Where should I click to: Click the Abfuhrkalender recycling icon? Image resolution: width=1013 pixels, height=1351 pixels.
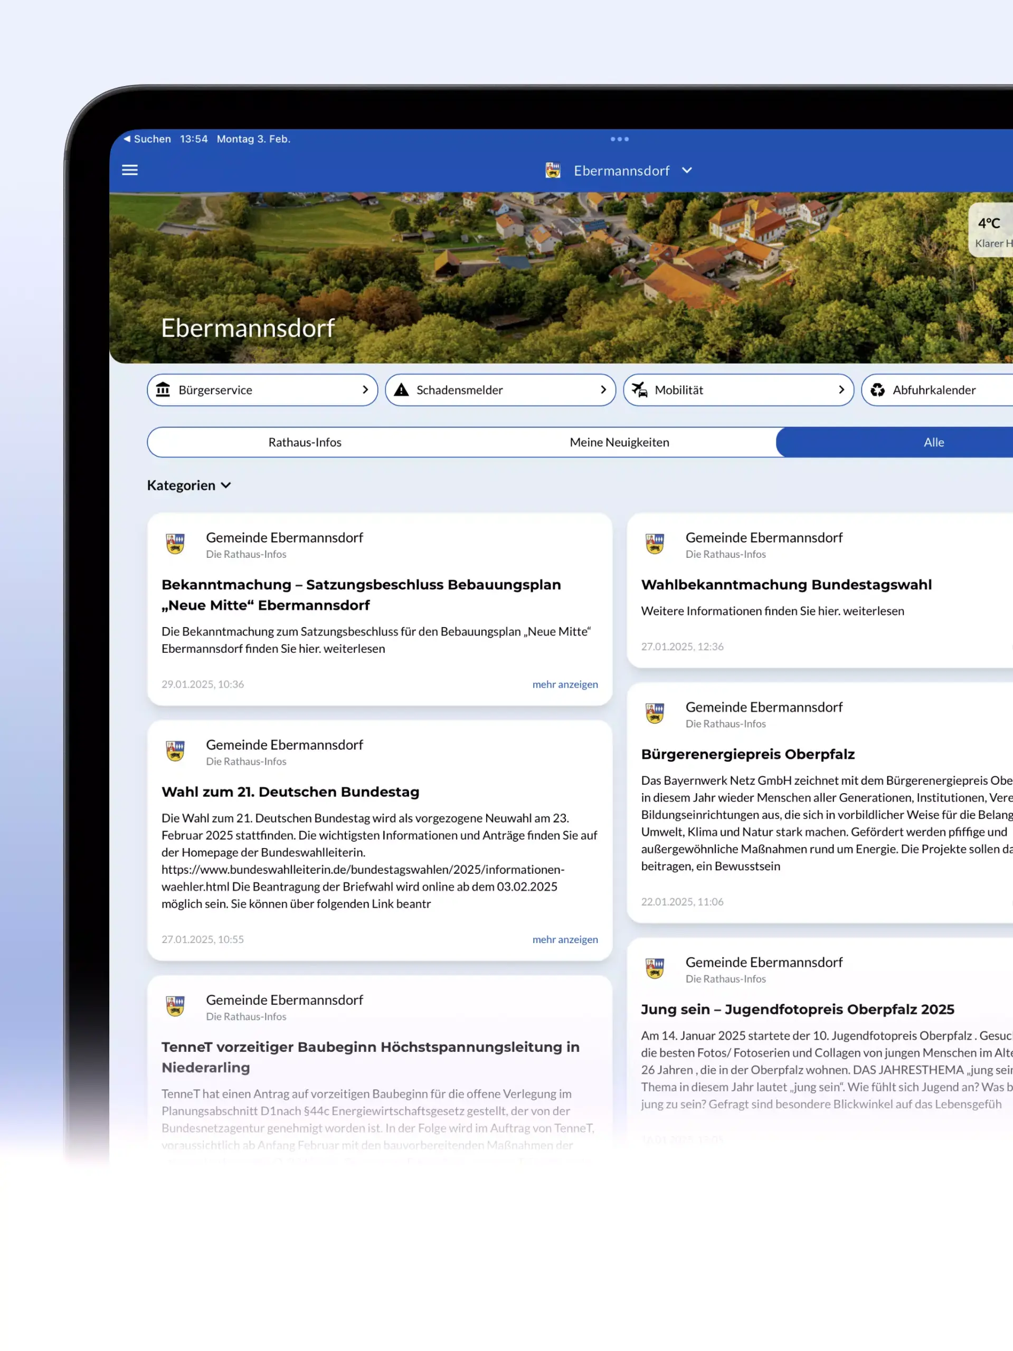pos(877,389)
